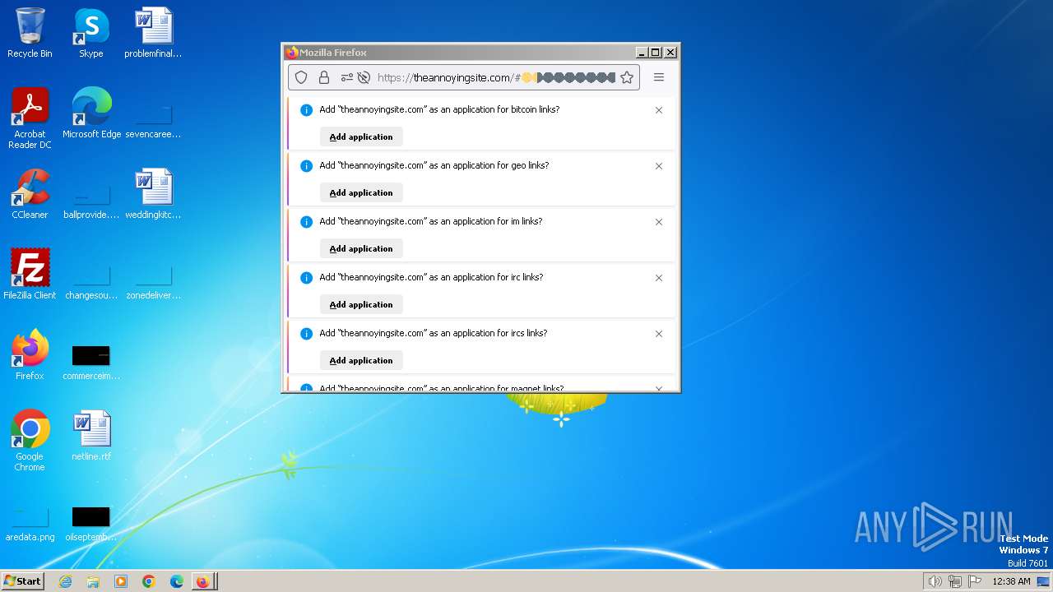Click the volume speaker tray icon
The width and height of the screenshot is (1053, 592).
(935, 581)
